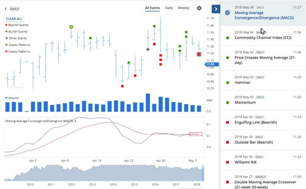Collapse the events panel with arrow button
306x189 pixels.
pyautogui.click(x=216, y=9)
